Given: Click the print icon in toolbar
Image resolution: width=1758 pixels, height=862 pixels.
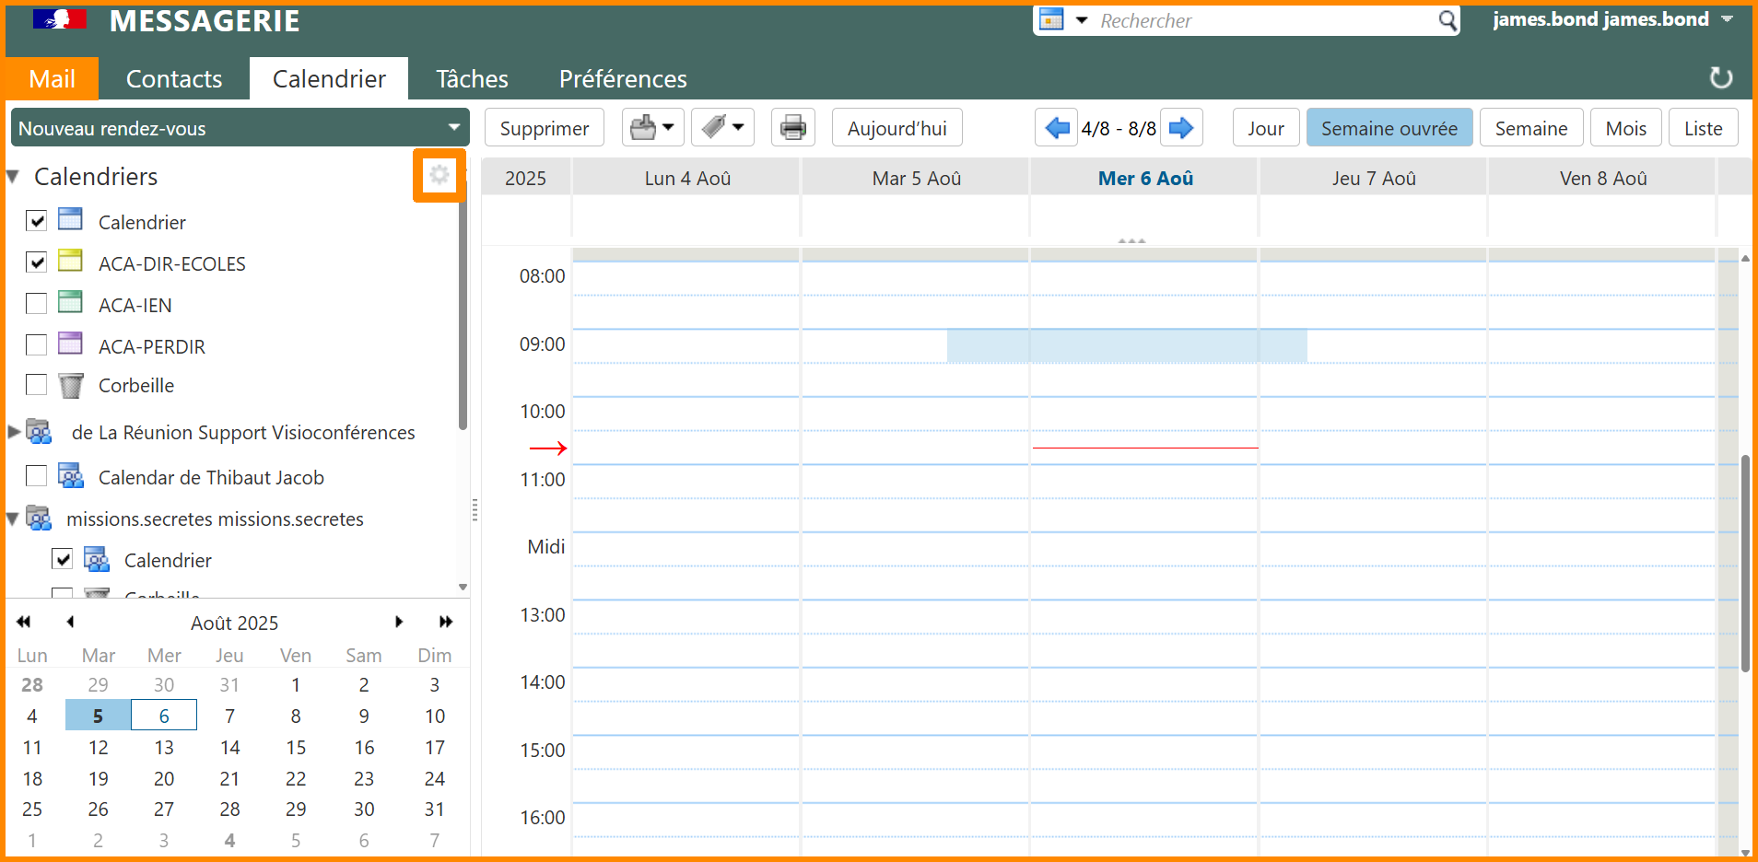Looking at the screenshot, I should (792, 128).
